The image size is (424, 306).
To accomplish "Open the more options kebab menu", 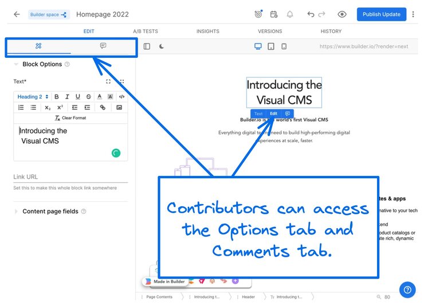I will point(413,14).
